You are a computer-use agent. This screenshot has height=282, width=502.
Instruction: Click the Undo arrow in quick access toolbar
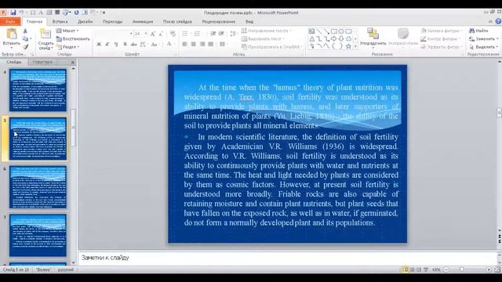[21, 13]
